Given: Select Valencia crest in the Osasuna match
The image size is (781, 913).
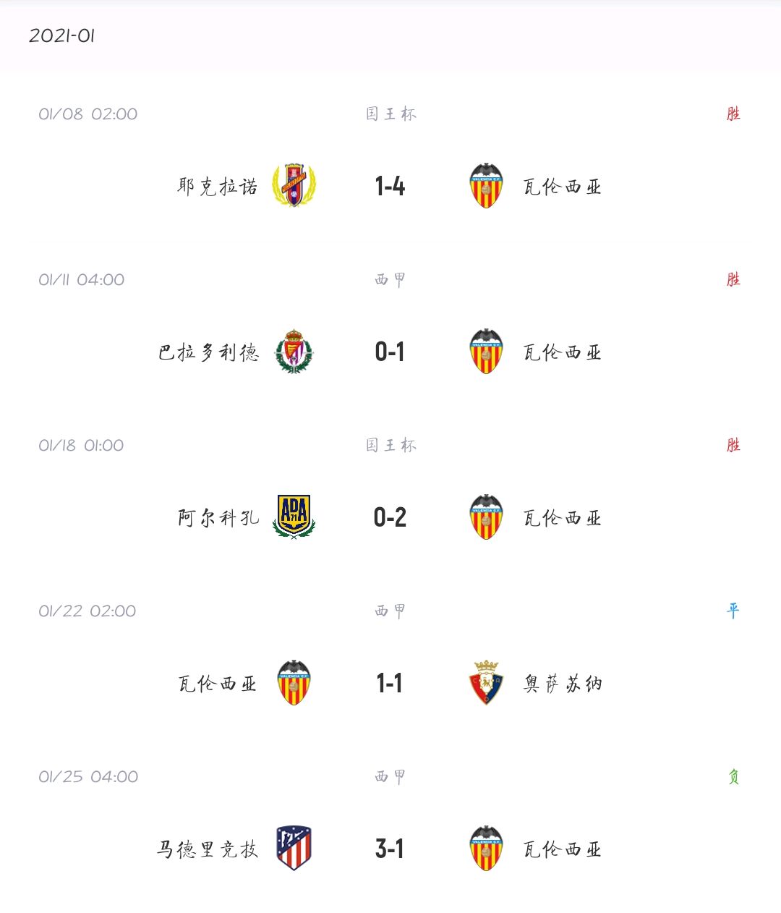Looking at the screenshot, I should tap(294, 683).
